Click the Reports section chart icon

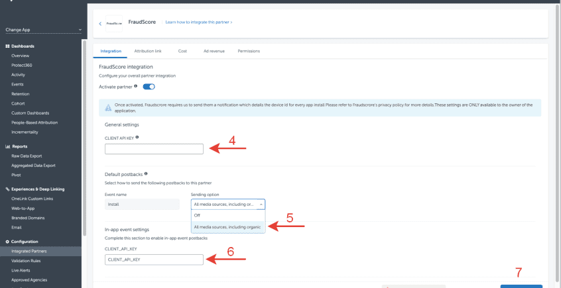tap(7, 146)
